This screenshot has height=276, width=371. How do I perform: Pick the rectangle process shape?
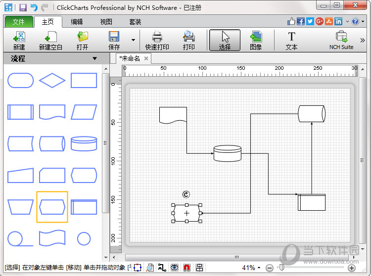[x=84, y=81]
